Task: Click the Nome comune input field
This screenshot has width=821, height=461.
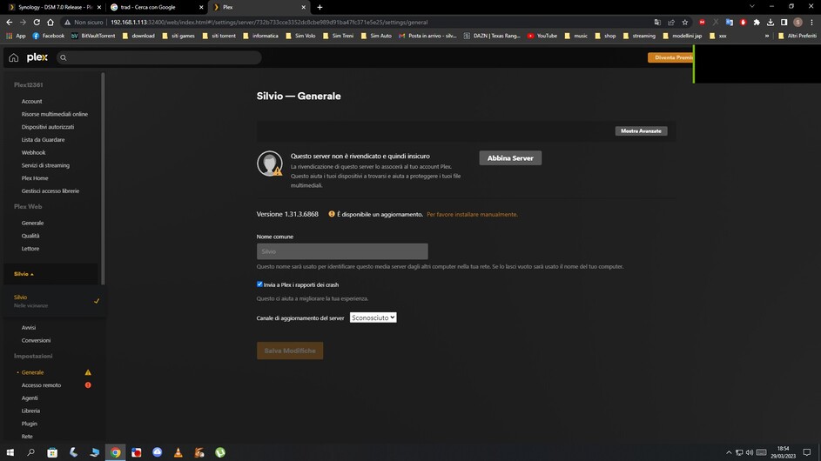Action: 342,251
